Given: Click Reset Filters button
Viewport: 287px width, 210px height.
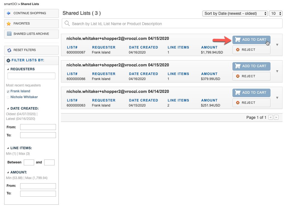Looking at the screenshot, I should [32, 50].
